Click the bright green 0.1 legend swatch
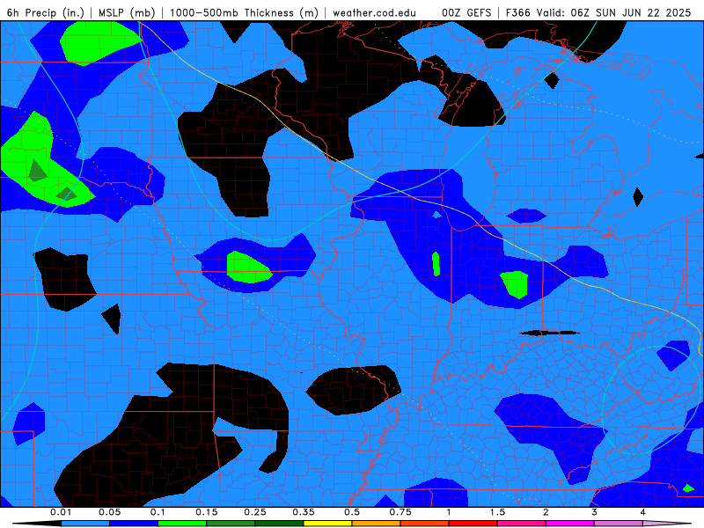The height and width of the screenshot is (528, 704). pos(182,524)
